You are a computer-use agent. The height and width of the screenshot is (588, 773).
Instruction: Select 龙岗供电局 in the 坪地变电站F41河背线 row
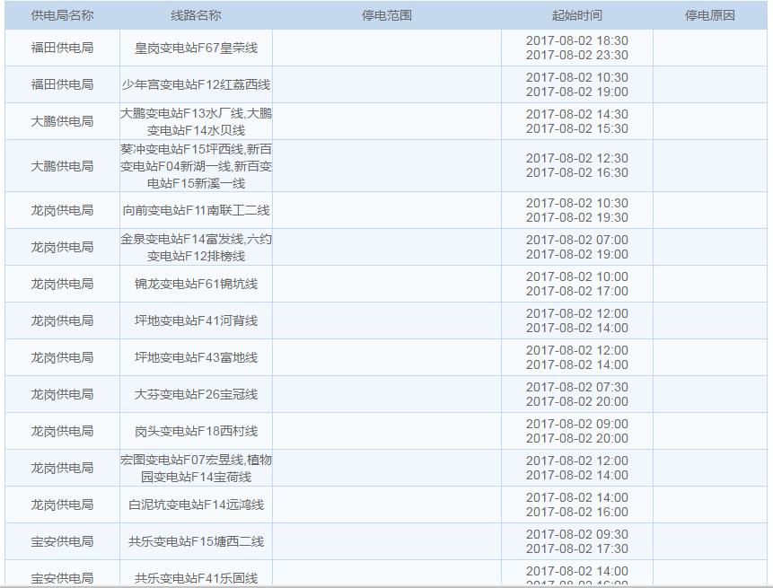[x=62, y=320]
